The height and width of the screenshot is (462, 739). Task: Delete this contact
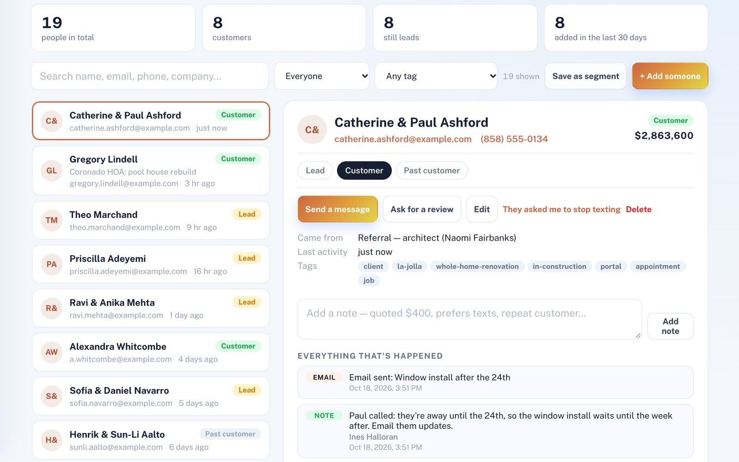click(x=639, y=209)
